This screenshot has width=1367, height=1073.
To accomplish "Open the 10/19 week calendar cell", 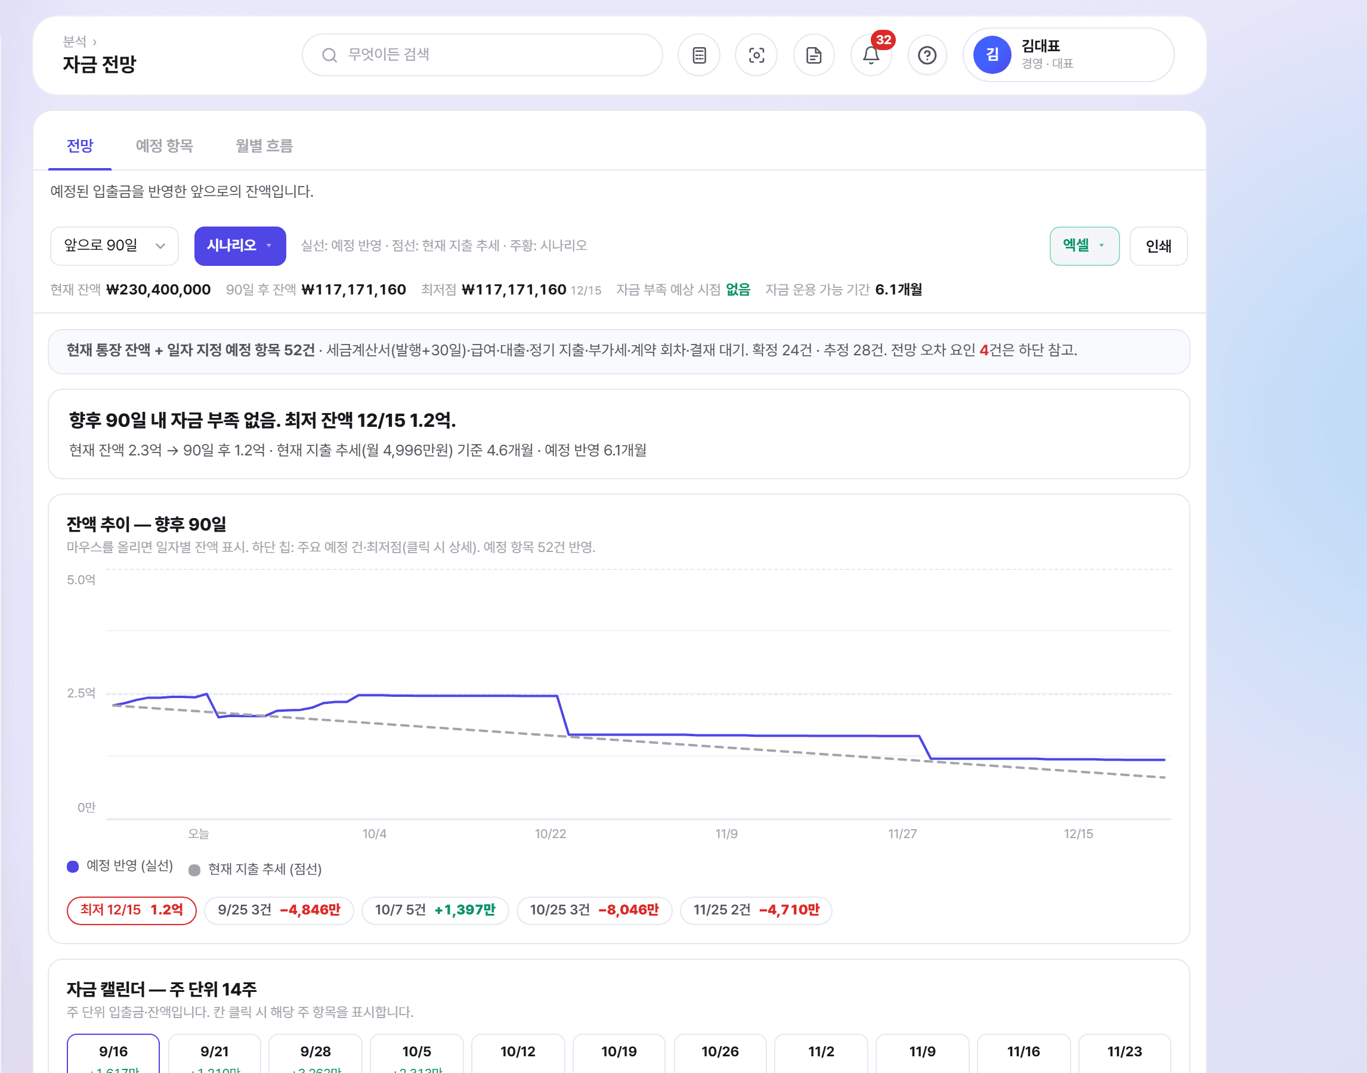I will pyautogui.click(x=619, y=1053).
